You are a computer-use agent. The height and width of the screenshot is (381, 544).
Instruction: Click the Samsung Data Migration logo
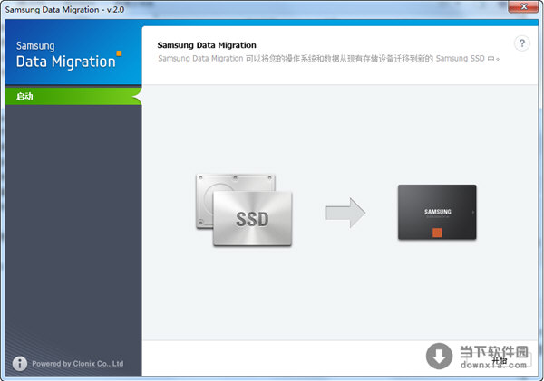(69, 54)
